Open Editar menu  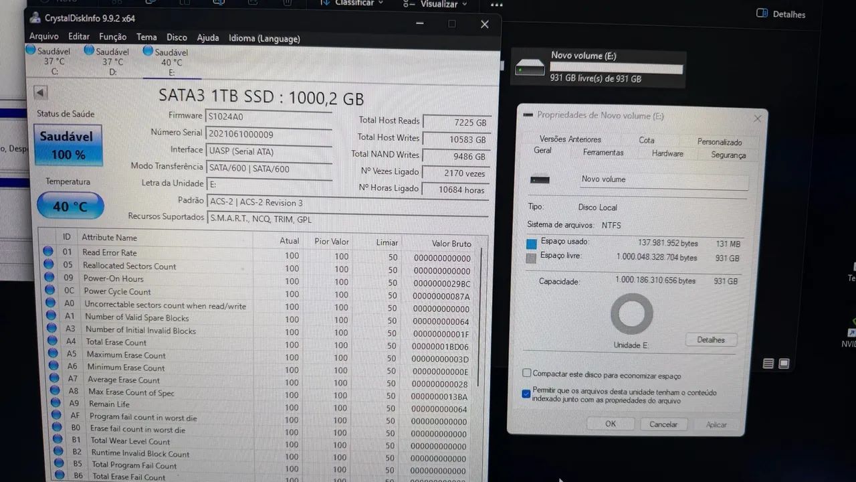coord(79,37)
